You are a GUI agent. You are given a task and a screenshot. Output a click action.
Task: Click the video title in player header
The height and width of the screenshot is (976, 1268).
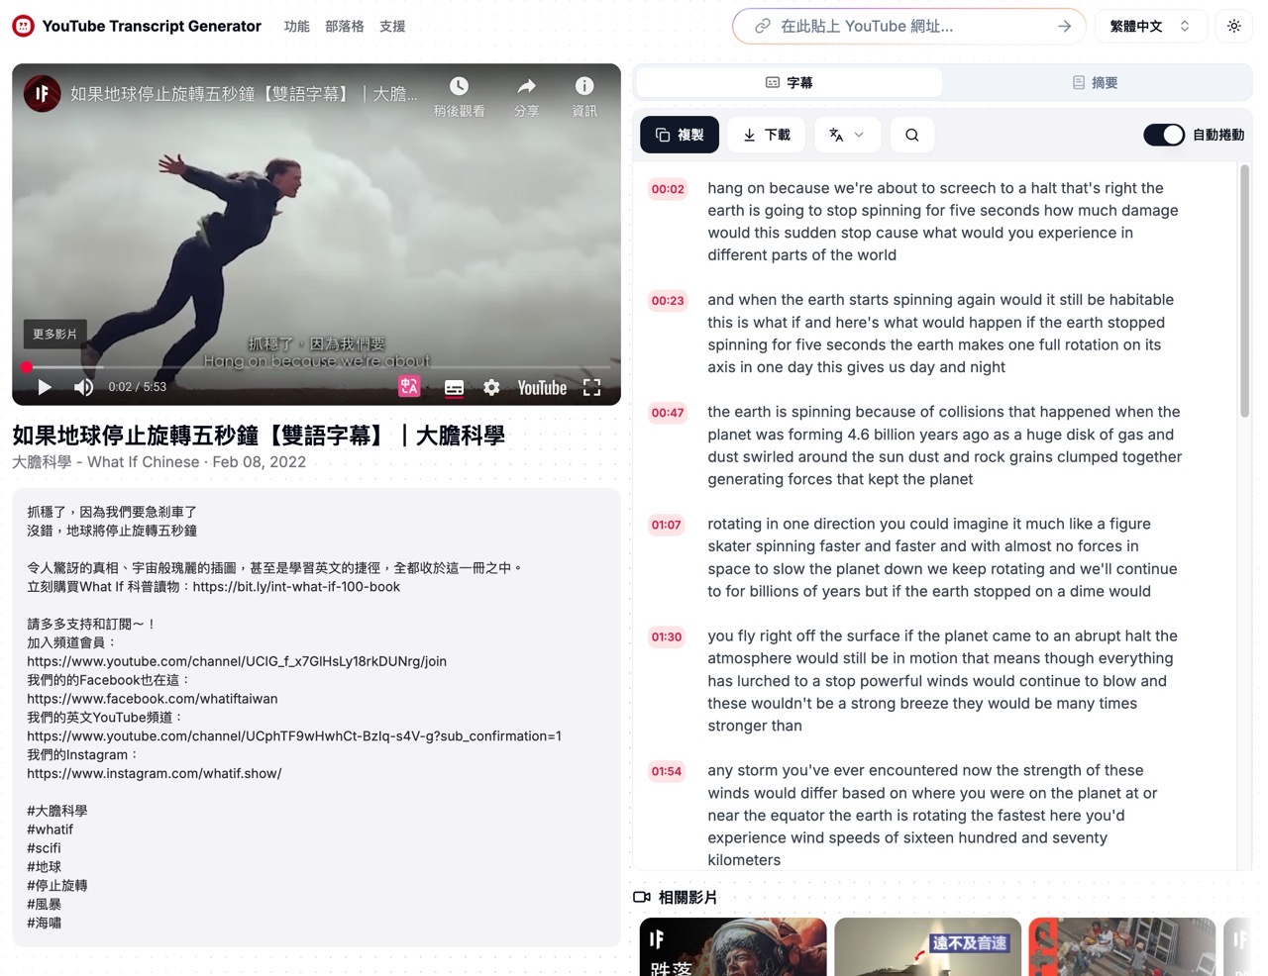pyautogui.click(x=244, y=94)
